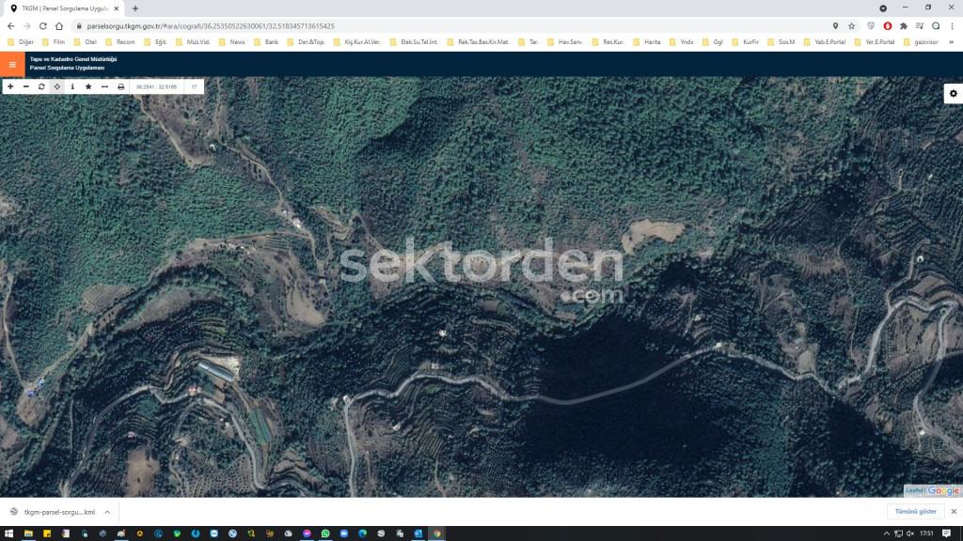Click the Google attribution logo
Screen dimensions: 963x541
(943, 490)
